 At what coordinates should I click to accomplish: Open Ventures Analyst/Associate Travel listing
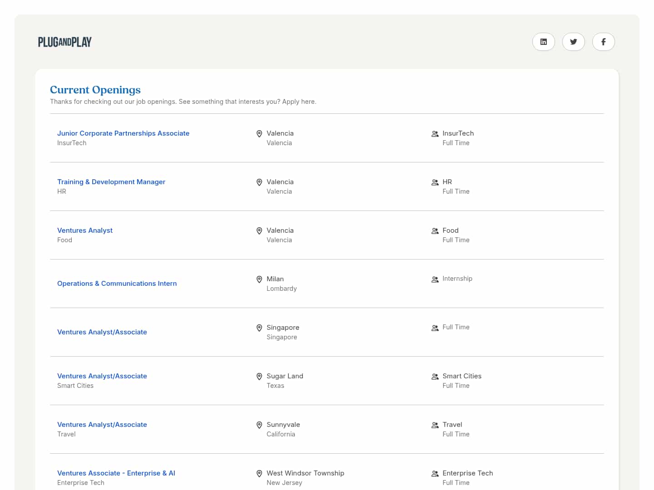(x=102, y=425)
